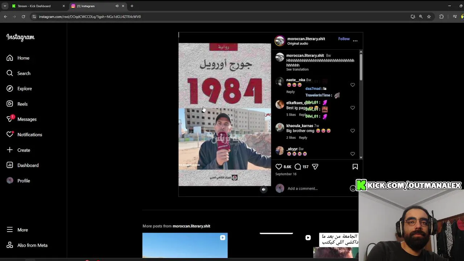
Task: Open Profile avatar in sidebar
Action: point(10,181)
